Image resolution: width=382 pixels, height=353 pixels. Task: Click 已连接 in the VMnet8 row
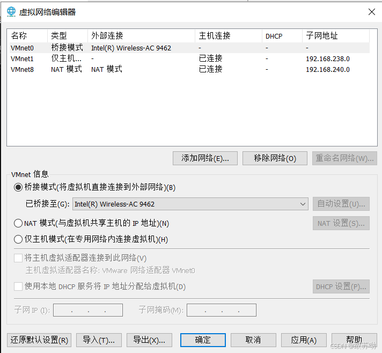[x=211, y=69]
